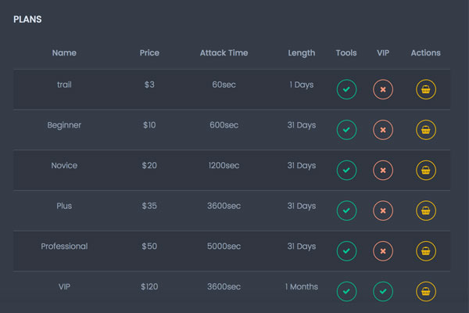Click the Professional plan name
Image resolution: width=469 pixels, height=313 pixels.
[x=64, y=246]
